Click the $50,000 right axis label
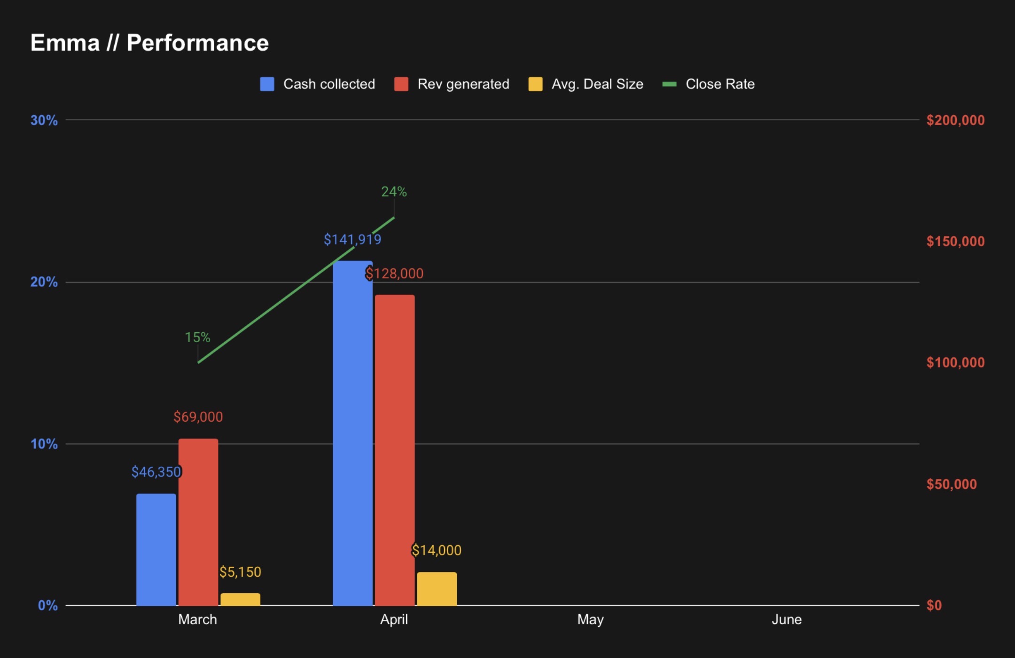The width and height of the screenshot is (1015, 658). tap(952, 484)
